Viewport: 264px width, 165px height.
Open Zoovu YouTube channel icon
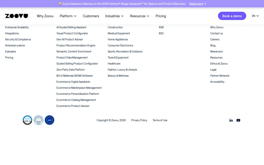pyautogui.click(x=238, y=120)
